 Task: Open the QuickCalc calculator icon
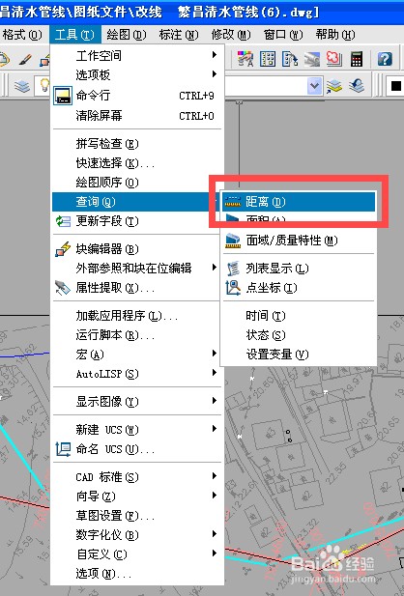(357, 59)
